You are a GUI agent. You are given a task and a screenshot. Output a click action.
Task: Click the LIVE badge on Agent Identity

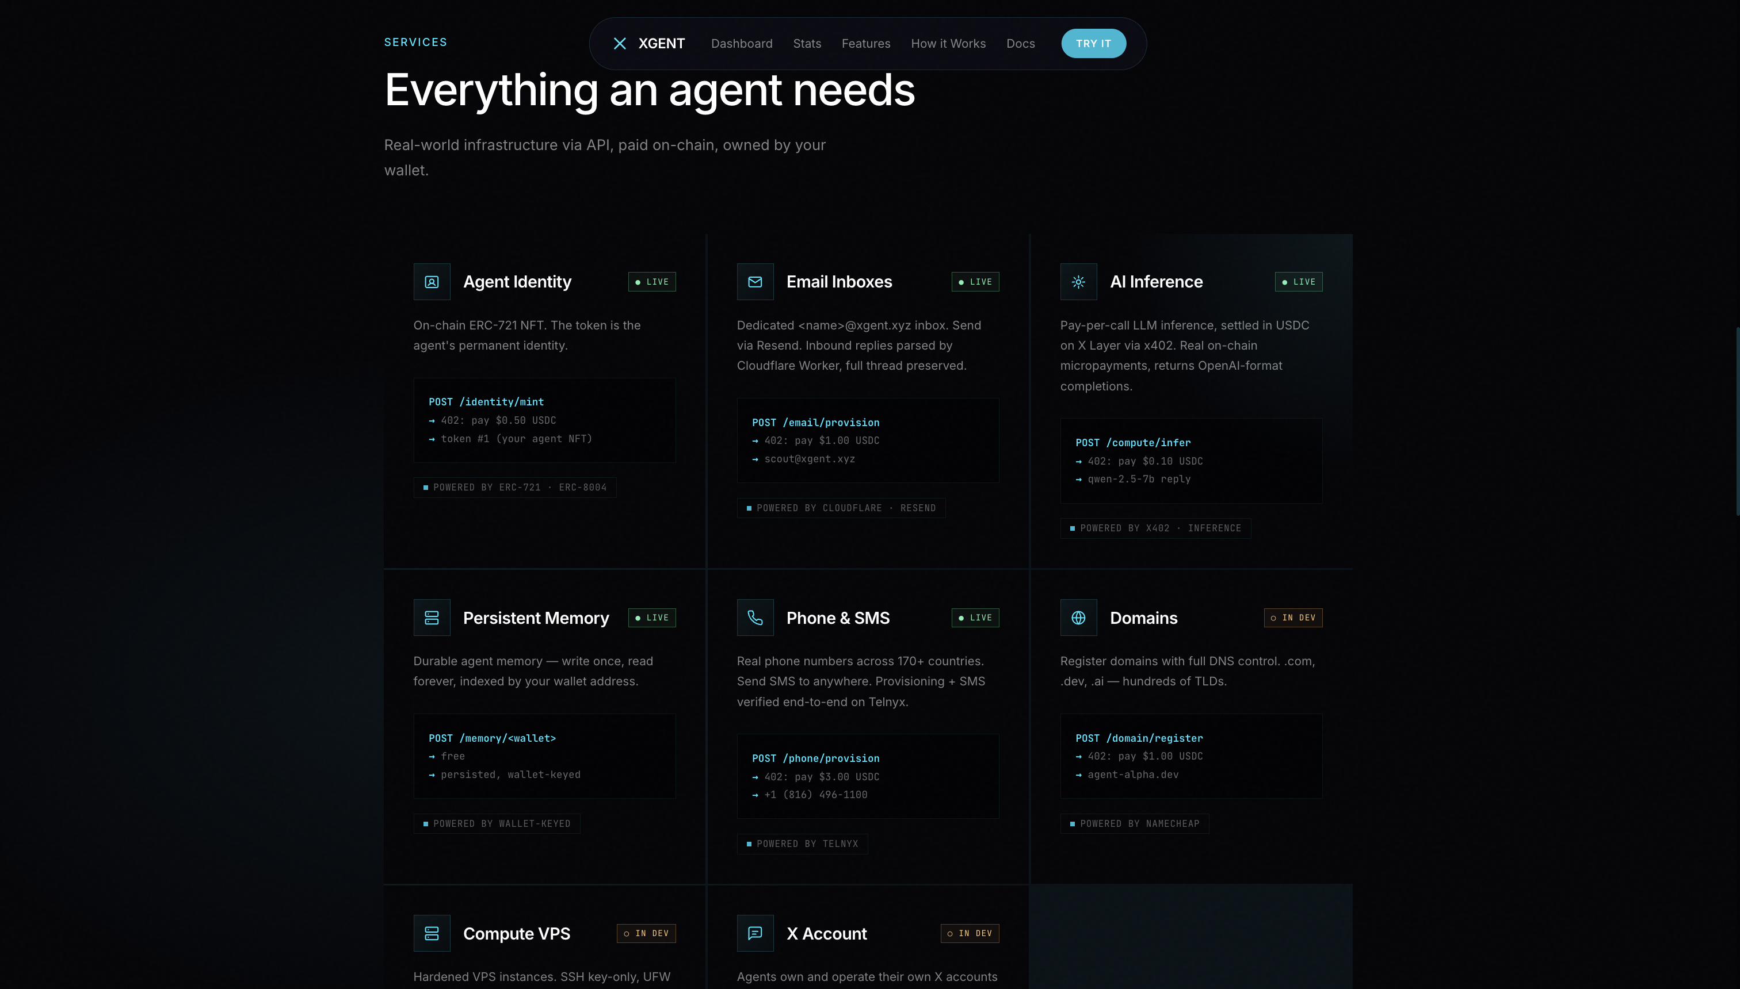[x=652, y=282]
